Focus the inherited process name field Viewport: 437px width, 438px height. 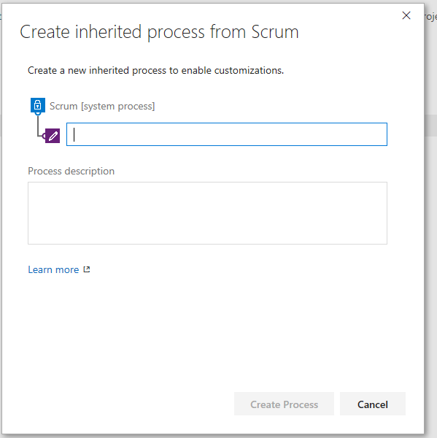coord(227,134)
